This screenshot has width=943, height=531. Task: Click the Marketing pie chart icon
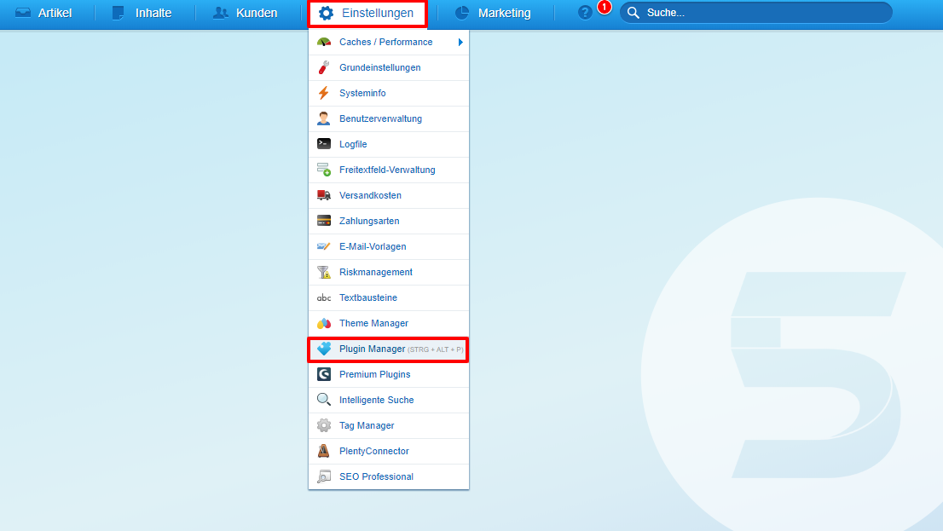[x=462, y=13]
